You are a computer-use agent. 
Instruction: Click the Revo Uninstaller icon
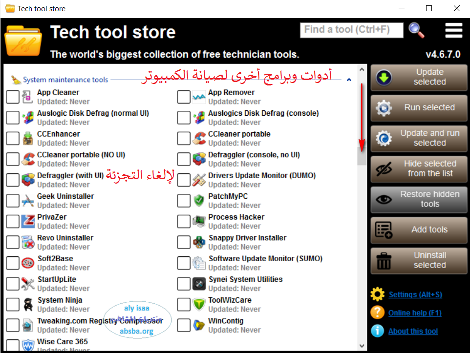(28, 242)
